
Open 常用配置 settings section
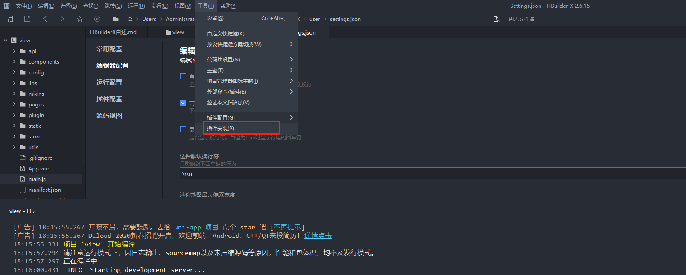click(x=109, y=49)
